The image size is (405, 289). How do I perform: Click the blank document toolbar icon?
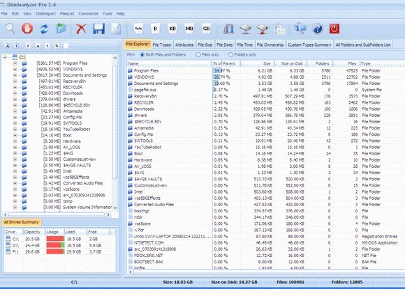pos(116,29)
